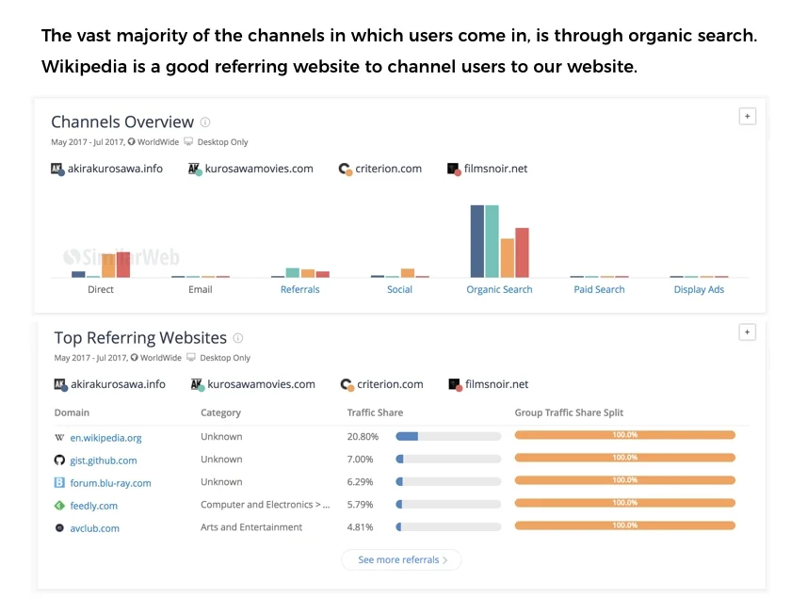Viewport: 807px width, 614px height.
Task: Click tall dark blue Organic Search bar
Action: coord(477,241)
